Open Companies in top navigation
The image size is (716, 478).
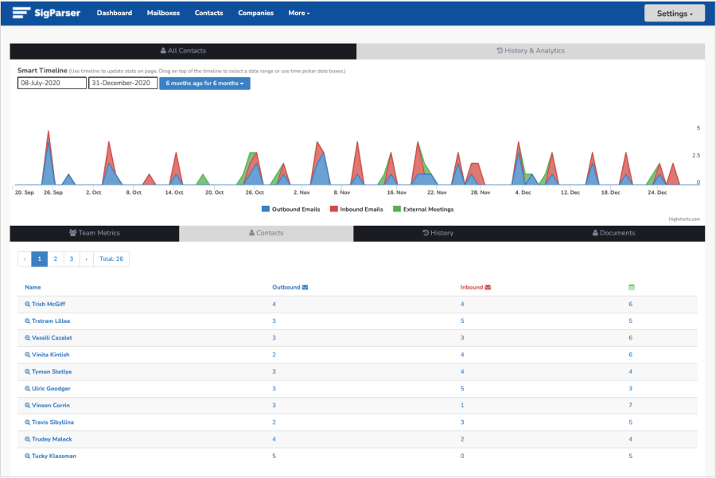tap(255, 13)
